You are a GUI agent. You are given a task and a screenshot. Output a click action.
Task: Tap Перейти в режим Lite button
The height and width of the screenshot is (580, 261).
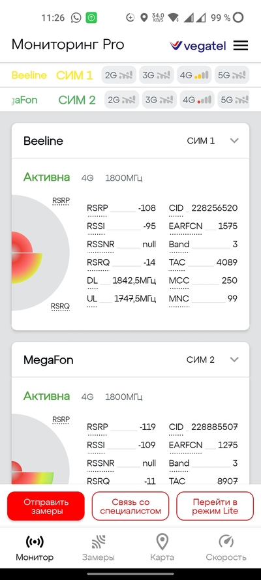coord(215,506)
